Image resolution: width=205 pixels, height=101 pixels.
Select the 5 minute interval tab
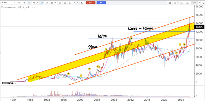tap(14, 3)
